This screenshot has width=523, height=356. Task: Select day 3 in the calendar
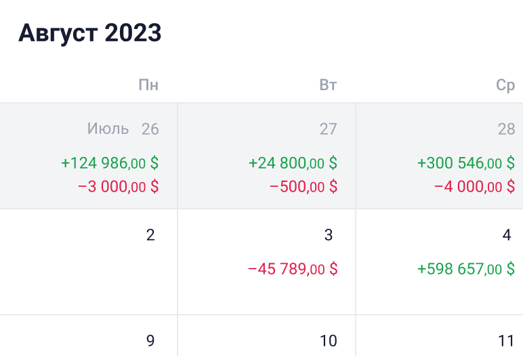(x=329, y=235)
